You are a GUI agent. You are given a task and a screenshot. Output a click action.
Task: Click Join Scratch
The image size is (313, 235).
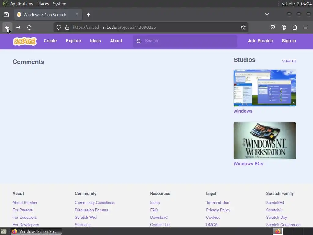click(260, 41)
